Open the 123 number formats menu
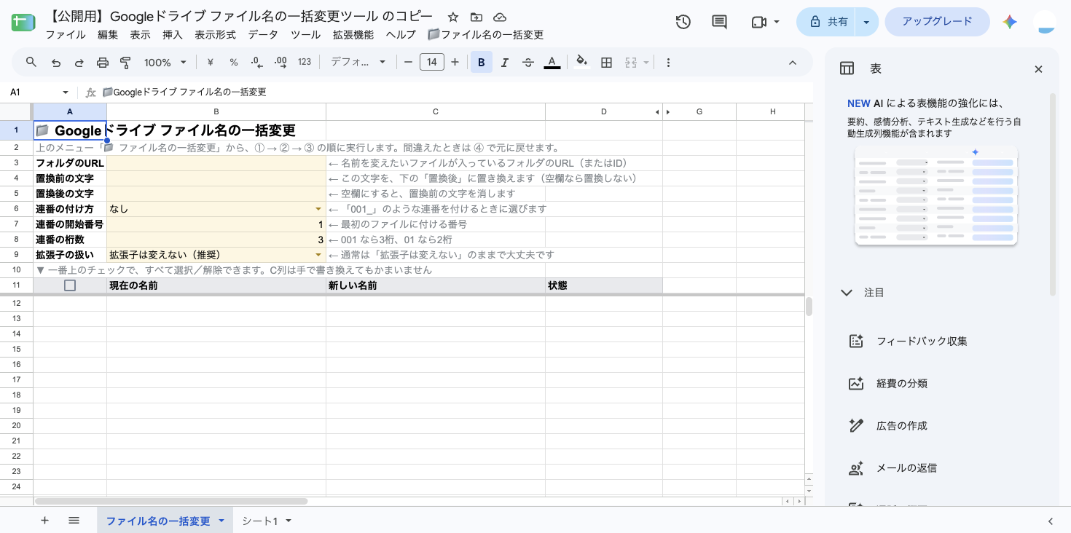Screen dimensions: 1071x533 point(305,63)
